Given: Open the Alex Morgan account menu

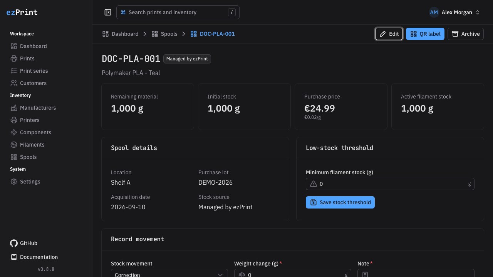Looking at the screenshot, I should [455, 12].
